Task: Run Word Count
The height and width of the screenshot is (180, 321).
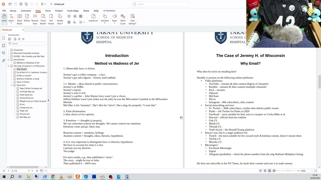Action: click(x=123, y=19)
